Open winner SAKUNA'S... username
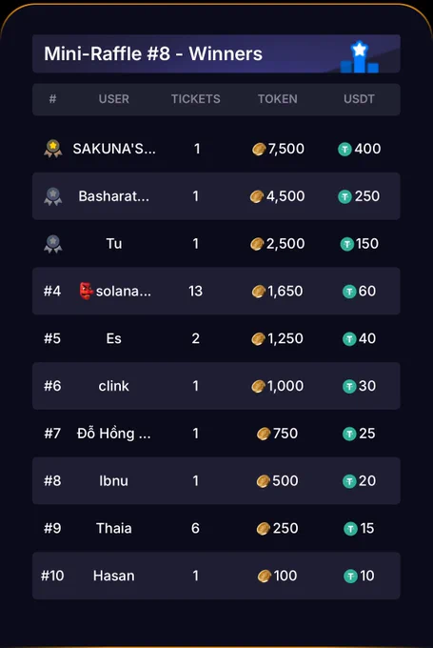Screen dimensions: 433x648 coord(114,149)
